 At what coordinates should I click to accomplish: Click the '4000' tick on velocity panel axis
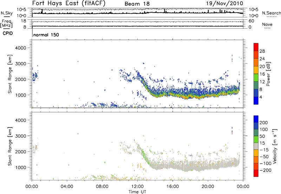[x=20, y=120]
